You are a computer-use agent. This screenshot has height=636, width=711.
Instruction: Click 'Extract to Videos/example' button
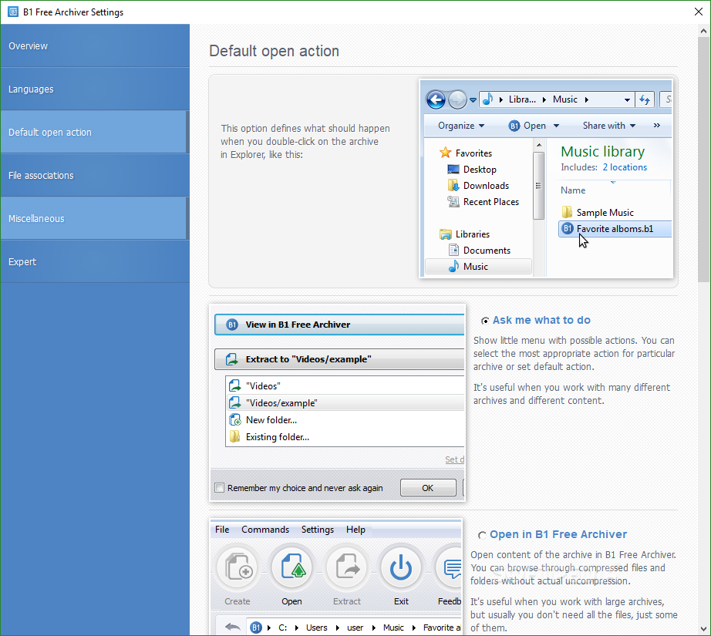339,359
